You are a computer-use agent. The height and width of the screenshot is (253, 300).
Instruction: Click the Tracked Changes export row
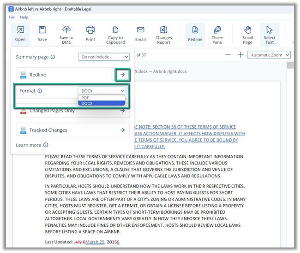click(x=73, y=130)
